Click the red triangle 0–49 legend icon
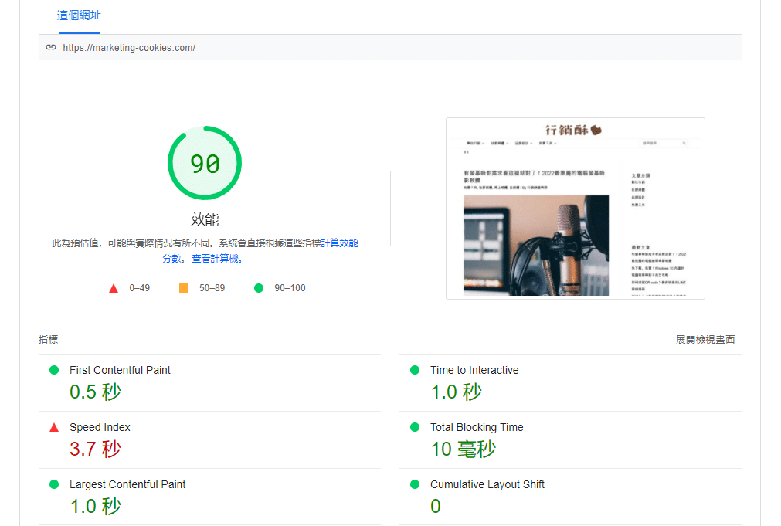The width and height of the screenshot is (781, 526). point(114,288)
